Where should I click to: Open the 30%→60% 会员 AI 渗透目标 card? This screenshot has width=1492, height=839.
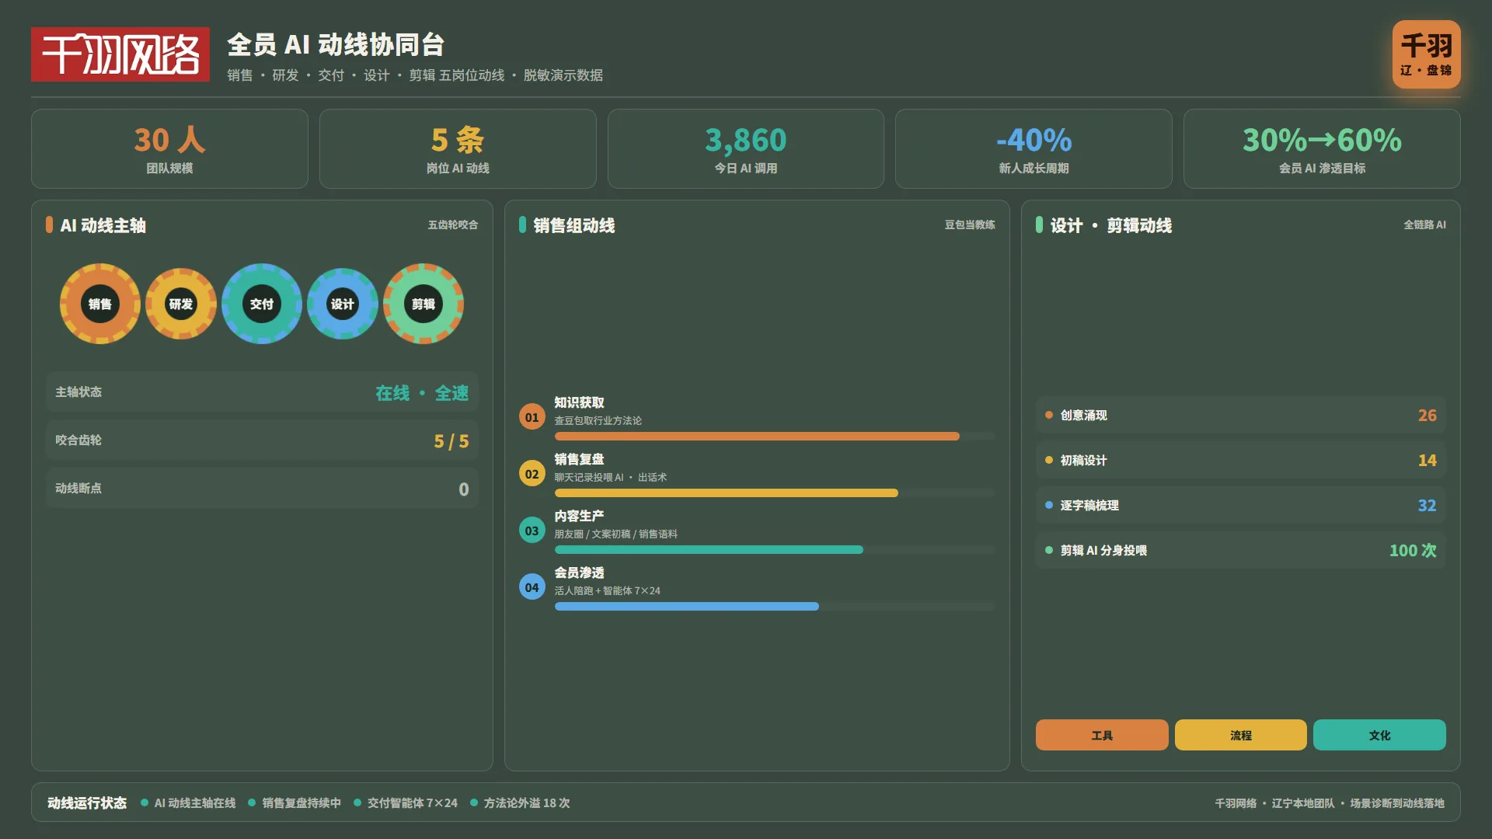(x=1322, y=148)
